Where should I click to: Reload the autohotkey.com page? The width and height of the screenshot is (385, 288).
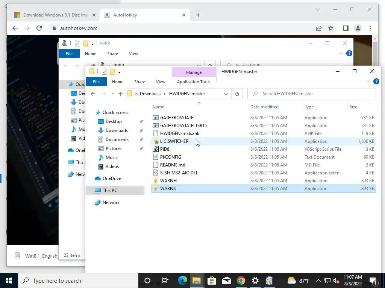point(39,28)
